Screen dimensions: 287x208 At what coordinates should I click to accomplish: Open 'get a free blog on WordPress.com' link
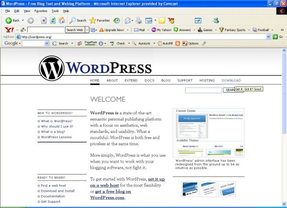pyautogui.click(x=110, y=195)
